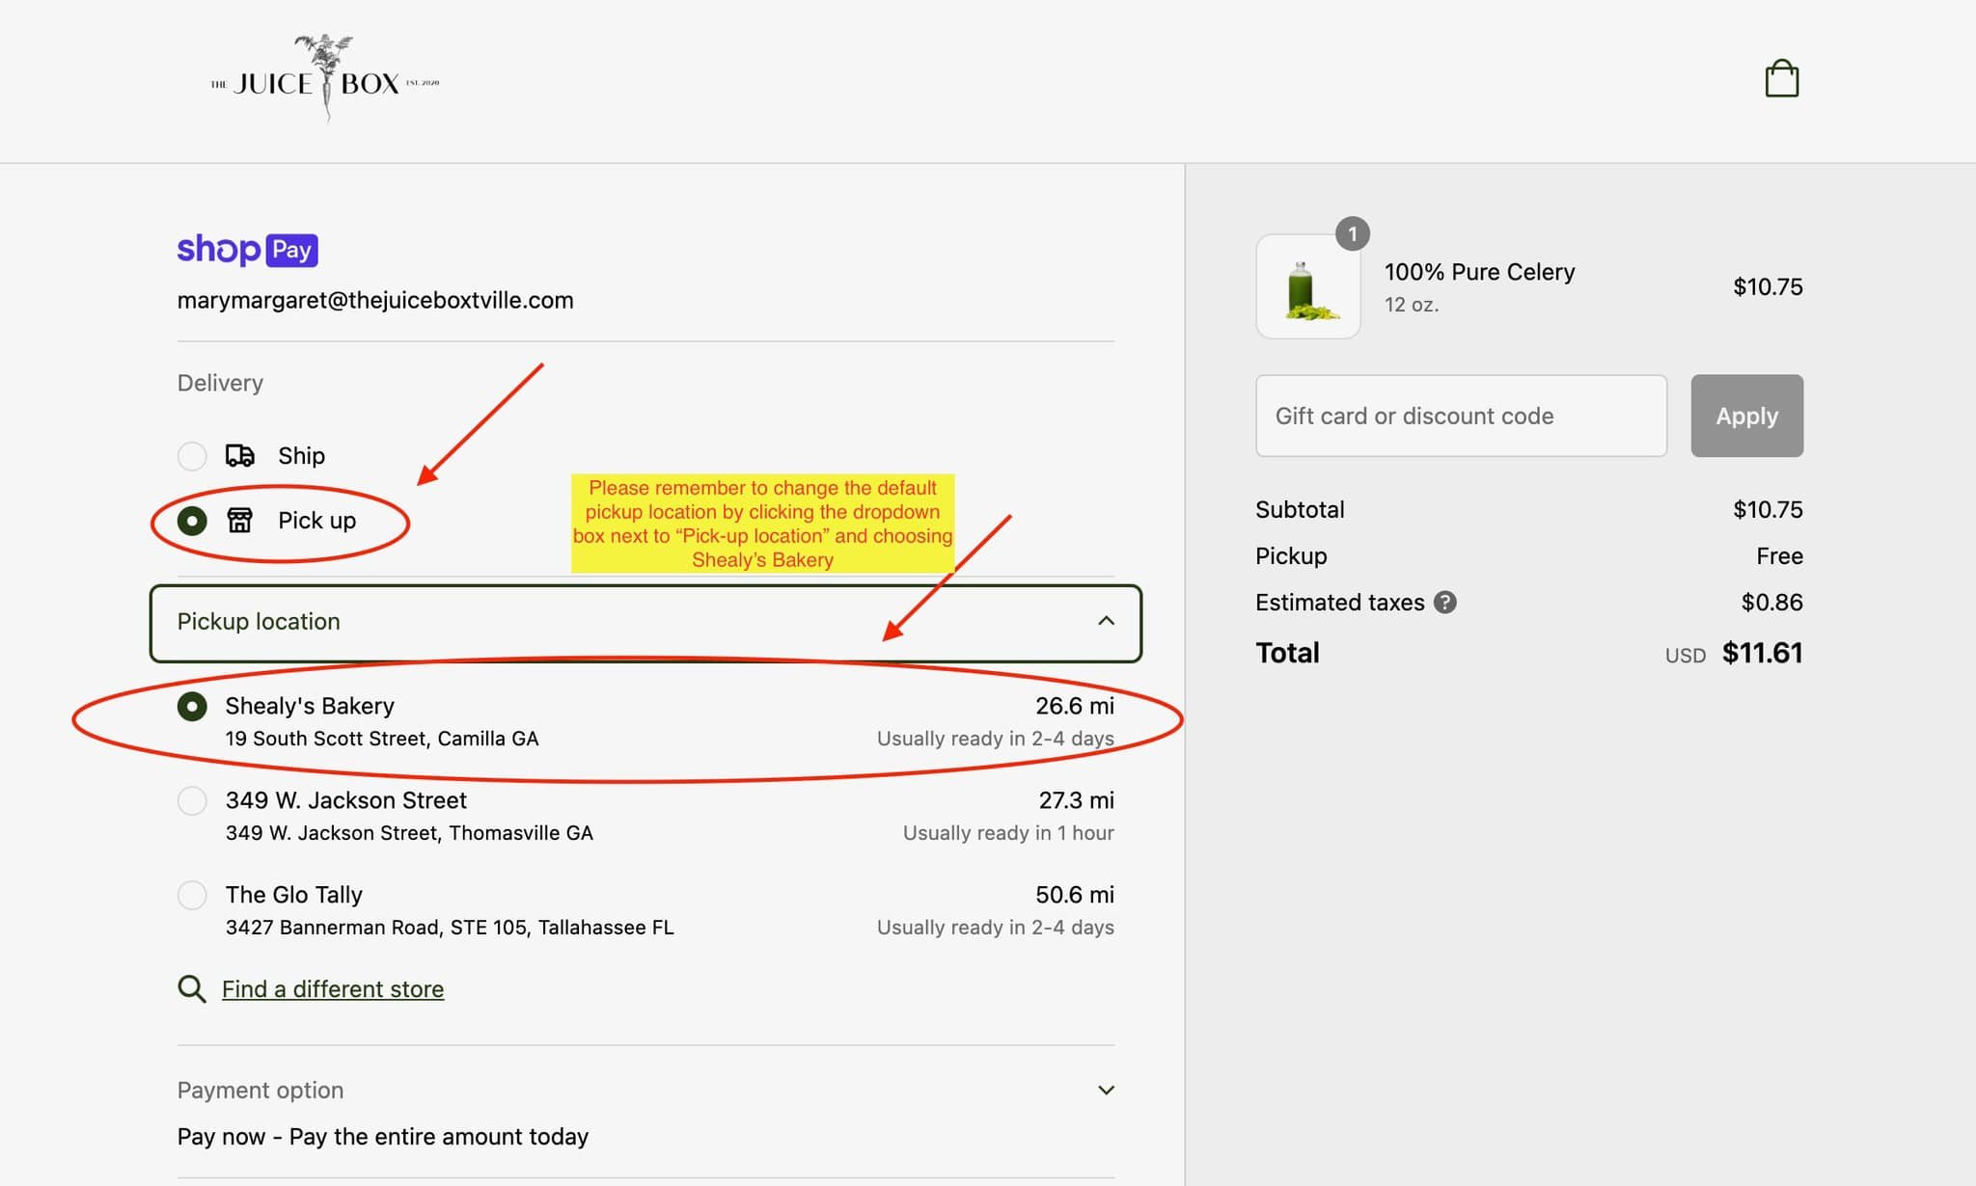Image resolution: width=1976 pixels, height=1186 pixels.
Task: Click the $11.61 total amount
Action: pyautogui.click(x=1762, y=653)
